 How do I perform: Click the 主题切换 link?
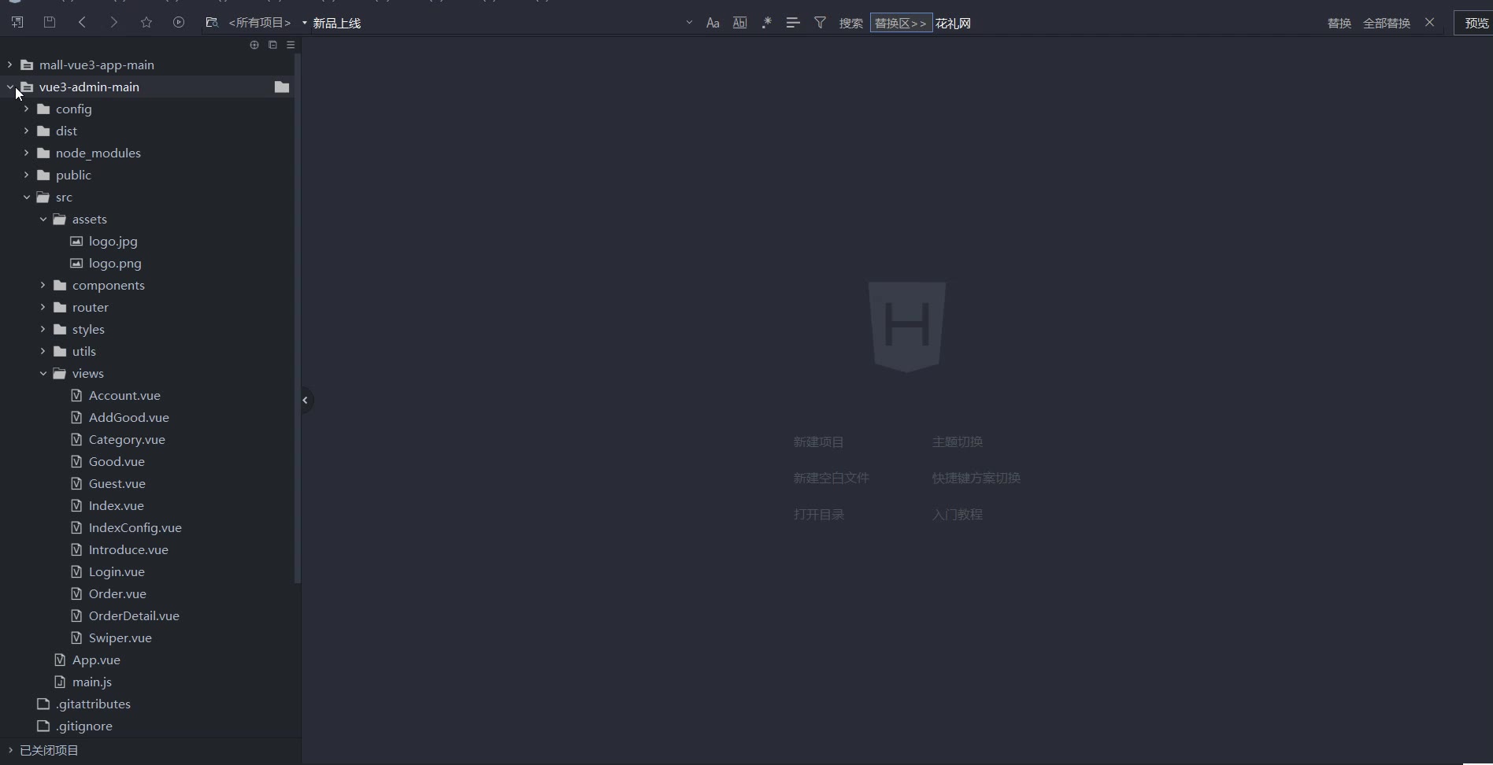click(958, 442)
